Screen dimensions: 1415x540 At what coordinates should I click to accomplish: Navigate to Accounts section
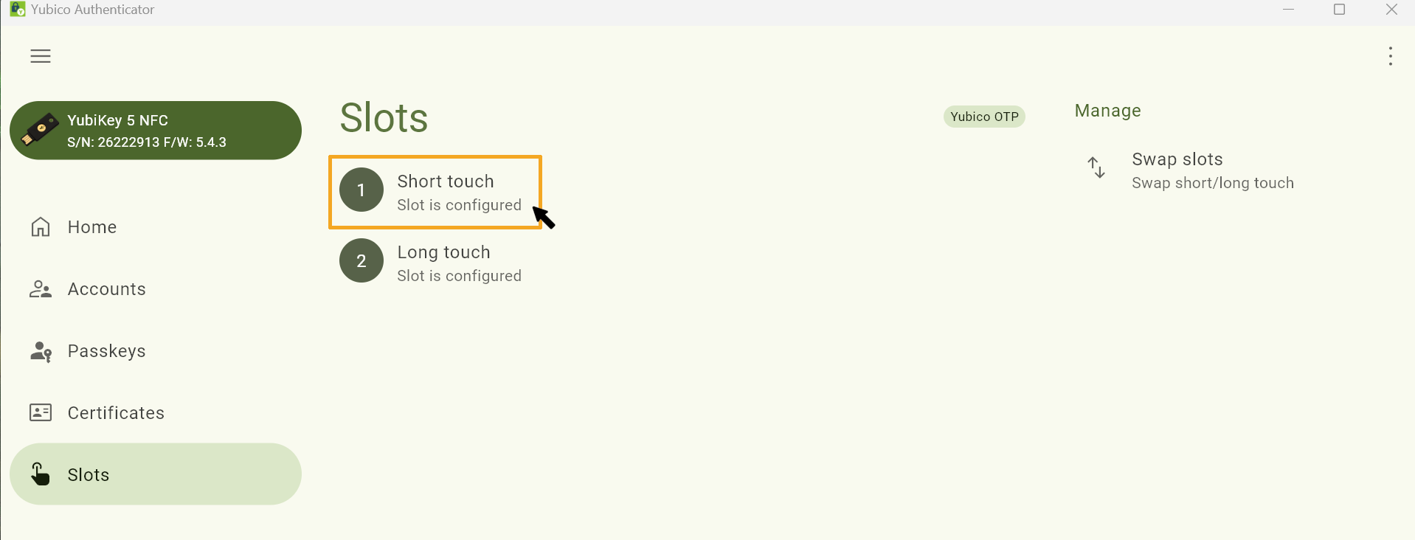[106, 288]
